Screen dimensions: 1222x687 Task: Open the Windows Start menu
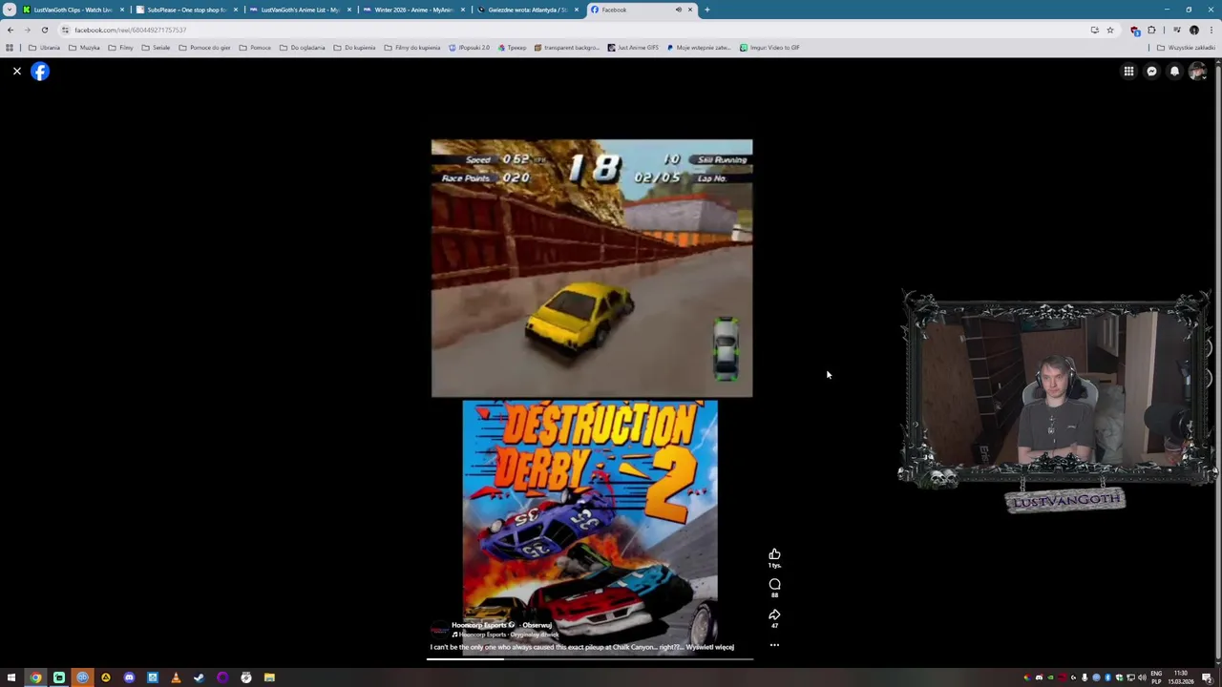(x=11, y=677)
